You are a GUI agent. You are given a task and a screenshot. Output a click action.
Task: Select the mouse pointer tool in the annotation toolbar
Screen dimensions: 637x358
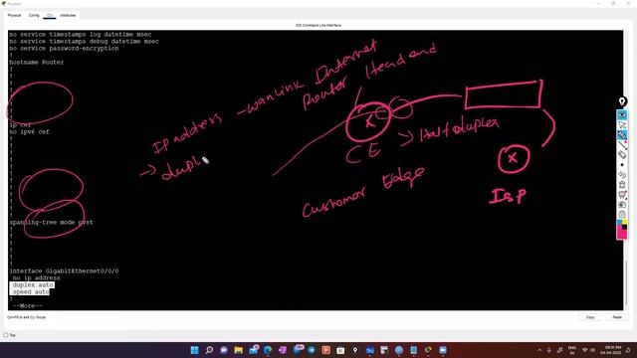(622, 125)
